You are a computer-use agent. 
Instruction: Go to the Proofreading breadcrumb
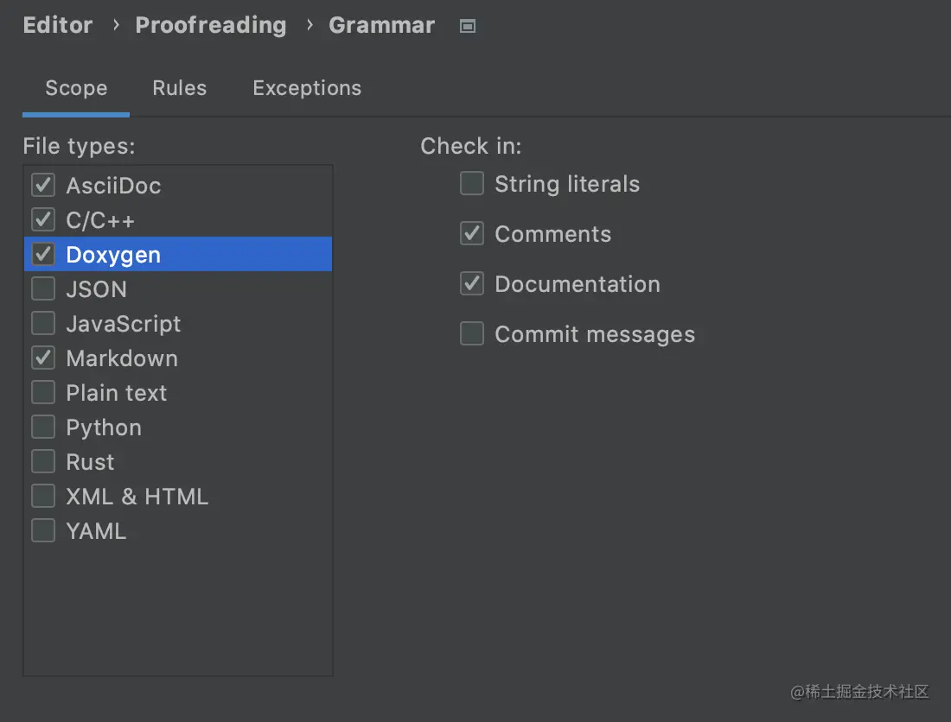click(x=211, y=25)
